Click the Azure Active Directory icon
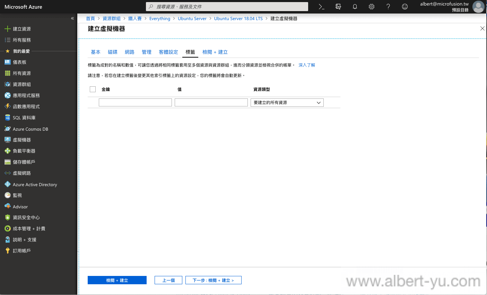 click(8, 184)
